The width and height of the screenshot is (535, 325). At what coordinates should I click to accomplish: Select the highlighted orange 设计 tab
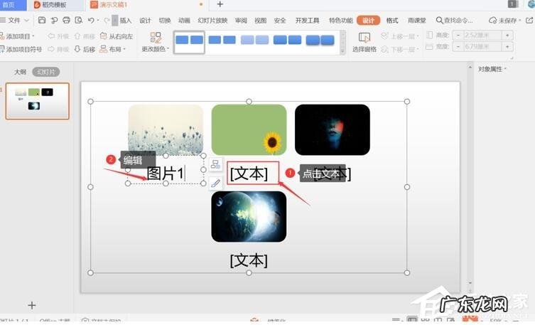[369, 21]
